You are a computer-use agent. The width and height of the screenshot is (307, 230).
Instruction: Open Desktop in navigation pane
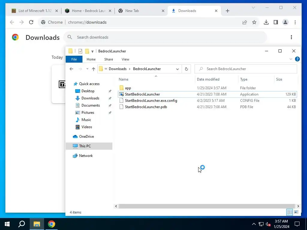[x=88, y=91]
